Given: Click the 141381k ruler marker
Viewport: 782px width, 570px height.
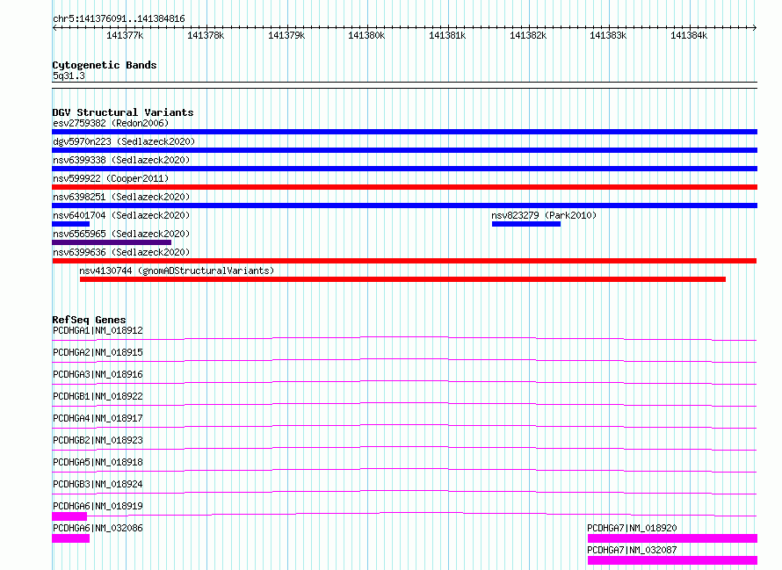Looking at the screenshot, I should 447,35.
